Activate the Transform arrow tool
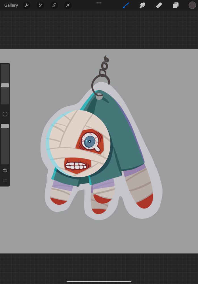The image size is (198, 284). pyautogui.click(x=68, y=5)
